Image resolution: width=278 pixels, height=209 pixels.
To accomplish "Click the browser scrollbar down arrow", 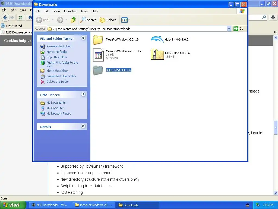I will (x=276, y=193).
